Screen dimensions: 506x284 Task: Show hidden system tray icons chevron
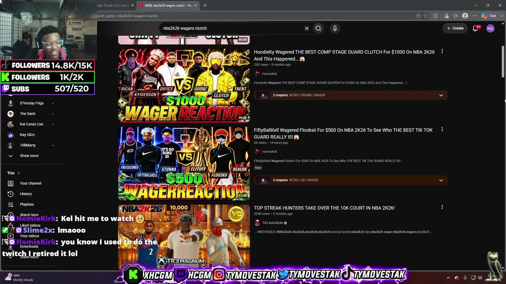tap(448, 278)
